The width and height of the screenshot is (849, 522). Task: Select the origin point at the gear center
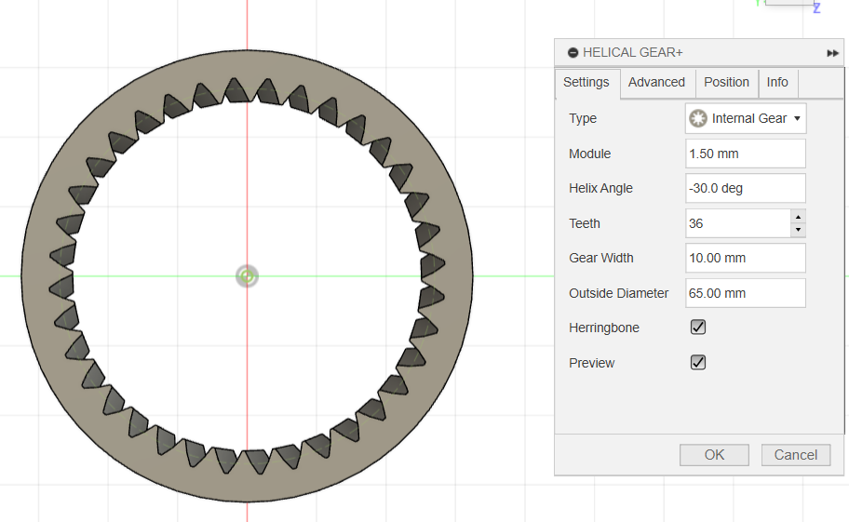(247, 275)
